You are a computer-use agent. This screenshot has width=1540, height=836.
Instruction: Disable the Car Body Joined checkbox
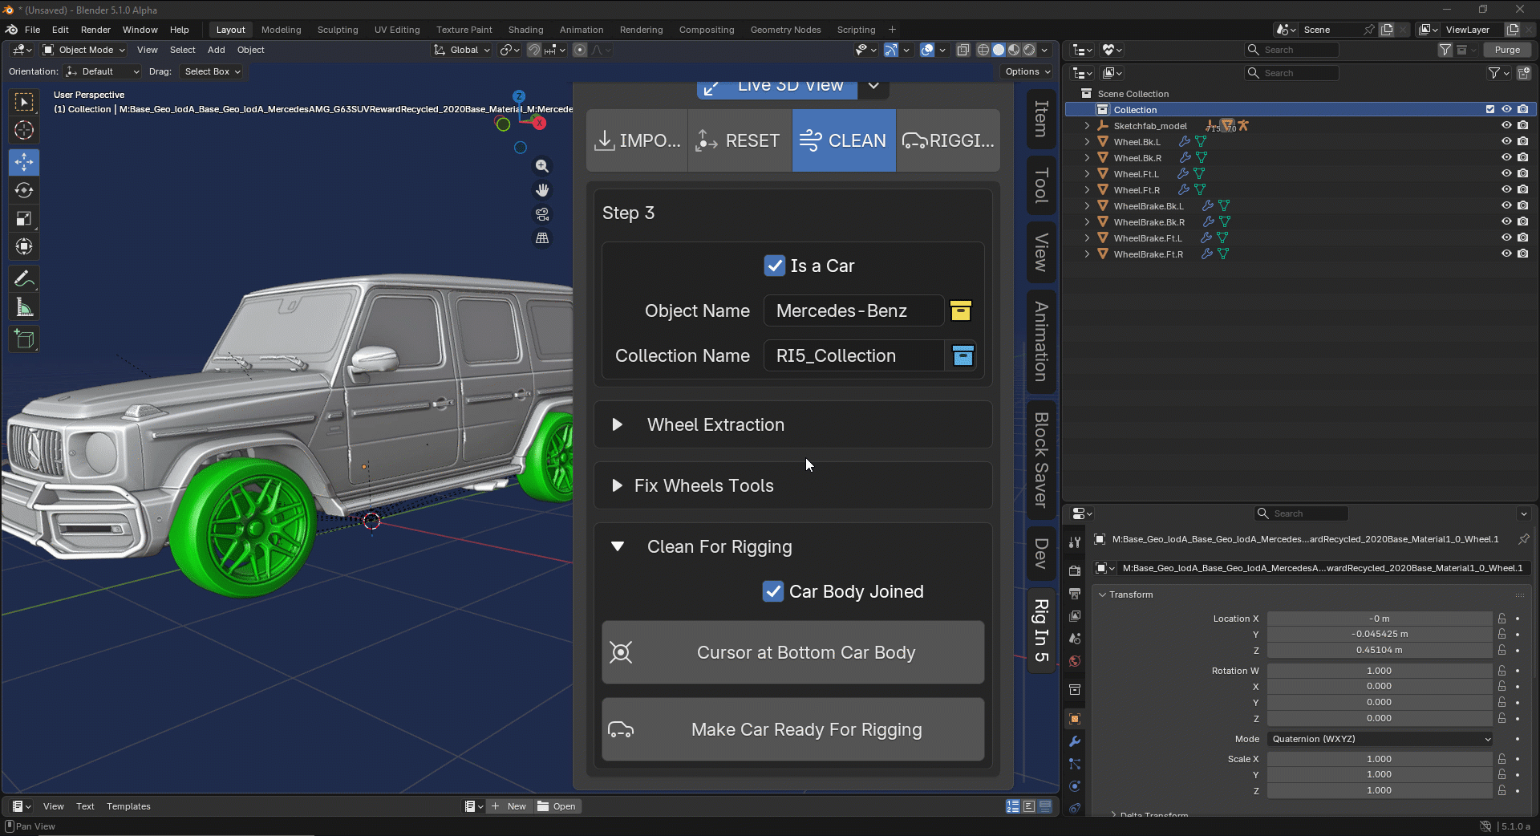(773, 591)
